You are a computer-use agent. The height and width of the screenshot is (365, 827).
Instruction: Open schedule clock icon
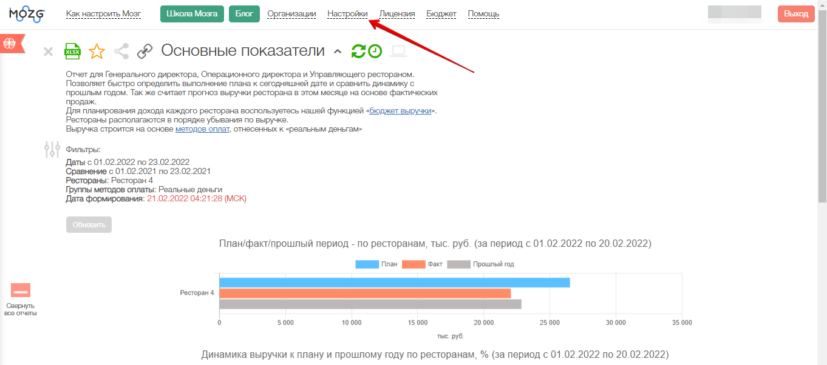click(x=375, y=51)
